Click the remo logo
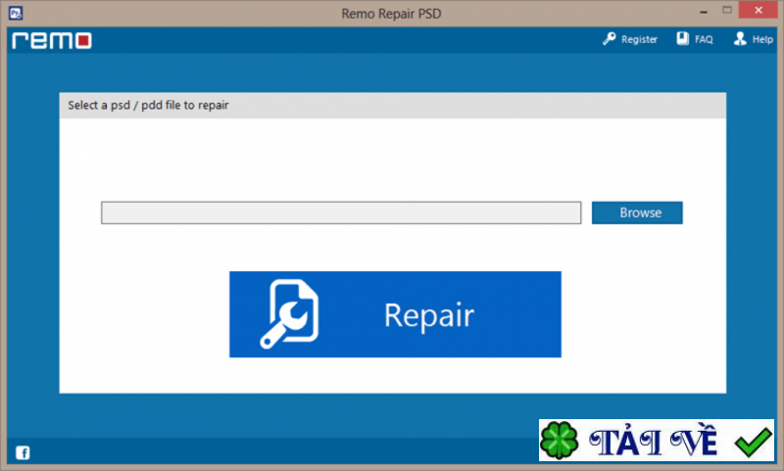The height and width of the screenshot is (471, 784). tap(52, 40)
